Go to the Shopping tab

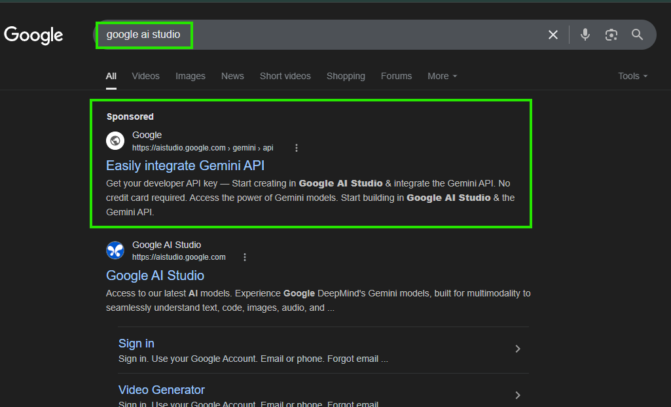(346, 76)
